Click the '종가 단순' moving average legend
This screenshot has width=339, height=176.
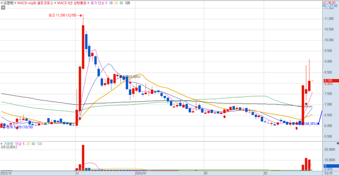pyautogui.click(x=97, y=3)
